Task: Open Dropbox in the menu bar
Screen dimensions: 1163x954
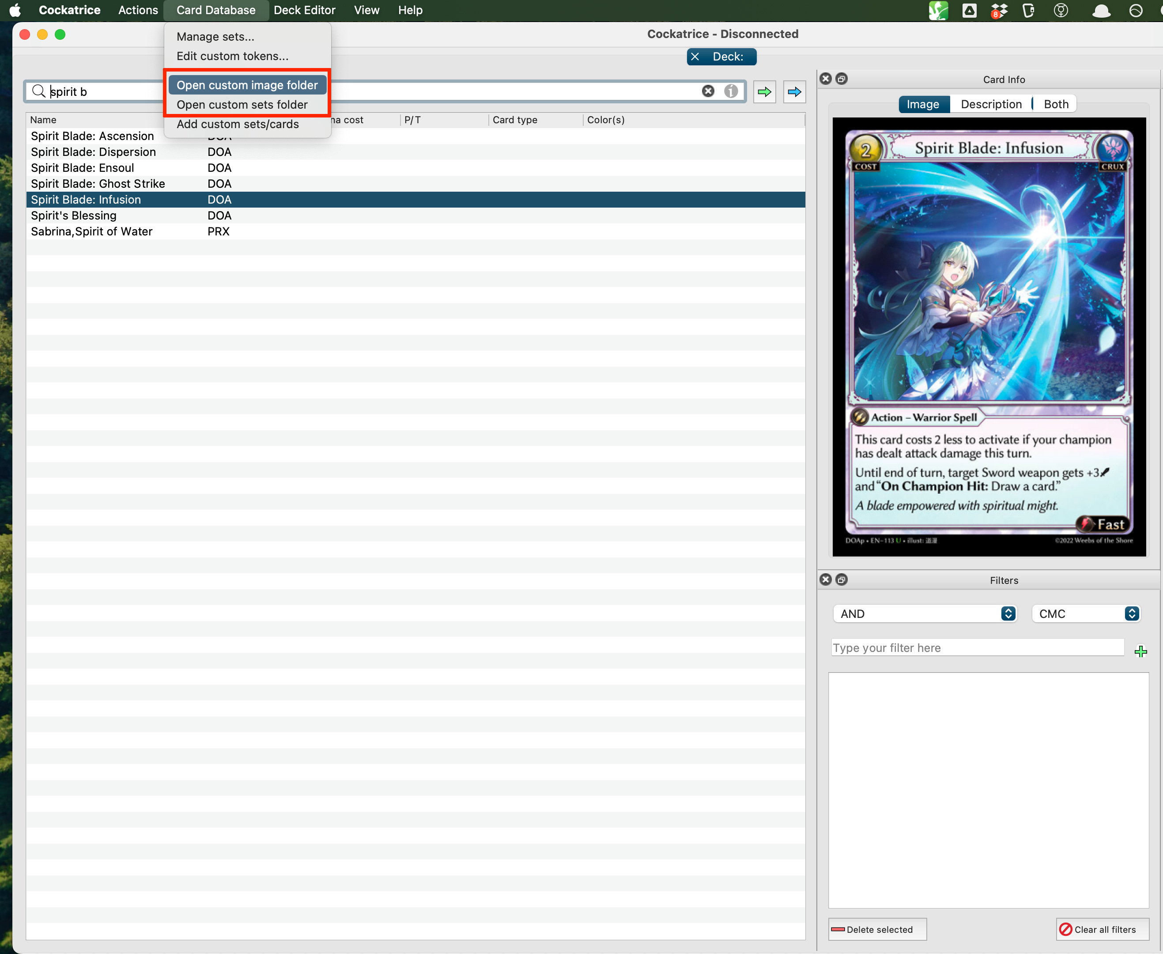Action: (999, 11)
